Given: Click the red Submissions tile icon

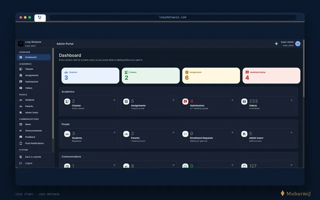Looking at the screenshot, I should click(x=185, y=102).
